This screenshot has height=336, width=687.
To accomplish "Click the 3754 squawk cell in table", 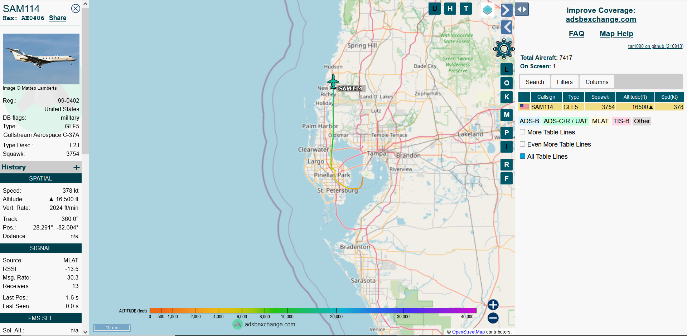I will [x=600, y=107].
